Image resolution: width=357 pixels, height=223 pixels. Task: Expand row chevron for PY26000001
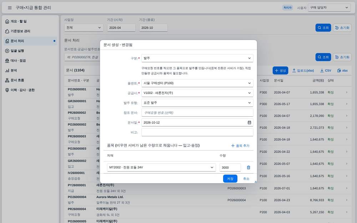pyautogui.click(x=347, y=188)
